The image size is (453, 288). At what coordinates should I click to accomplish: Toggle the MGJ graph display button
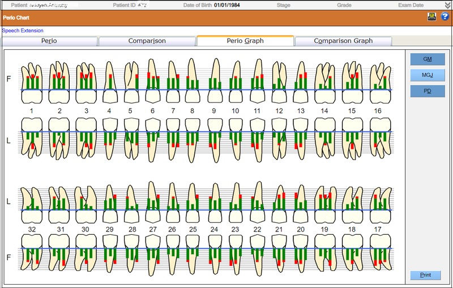(x=428, y=75)
